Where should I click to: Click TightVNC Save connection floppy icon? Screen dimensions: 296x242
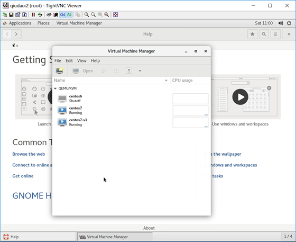(11, 15)
